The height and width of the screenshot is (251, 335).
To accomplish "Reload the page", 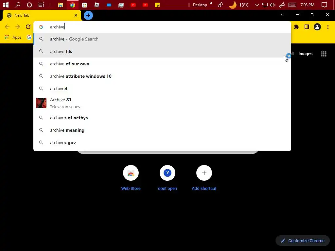I will pos(28,27).
